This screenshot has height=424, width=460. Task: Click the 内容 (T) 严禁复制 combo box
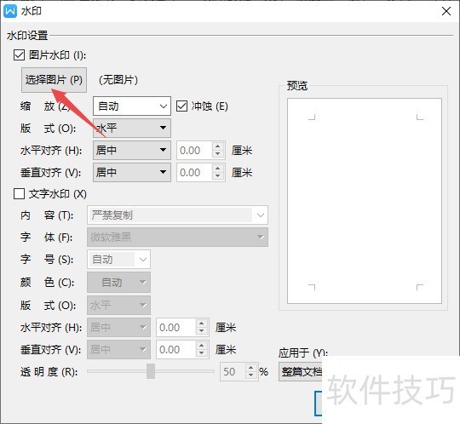click(177, 215)
